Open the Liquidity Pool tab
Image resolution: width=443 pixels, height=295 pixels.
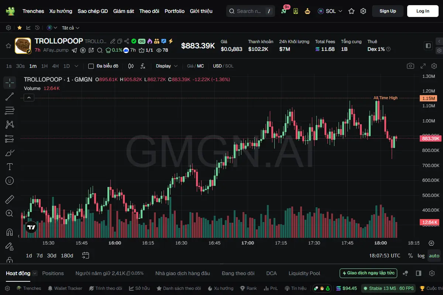tap(304, 273)
